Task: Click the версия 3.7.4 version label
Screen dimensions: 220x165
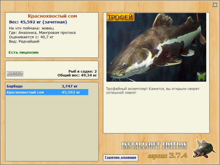Action: pyautogui.click(x=167, y=155)
